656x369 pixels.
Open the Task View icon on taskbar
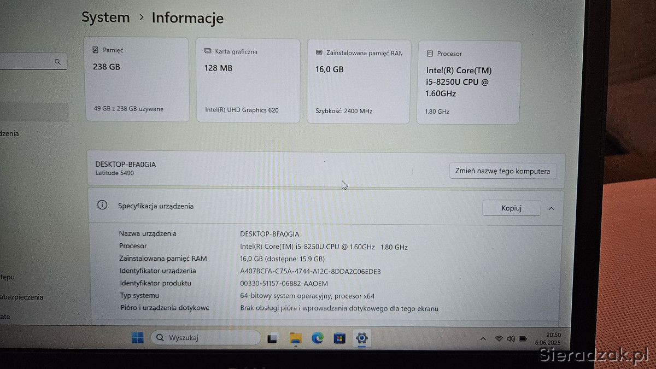272,338
